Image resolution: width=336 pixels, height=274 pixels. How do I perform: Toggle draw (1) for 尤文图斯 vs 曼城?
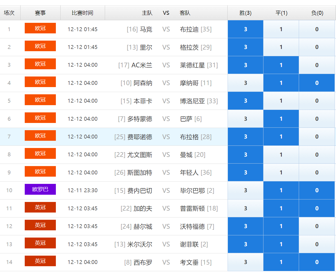pyautogui.click(x=281, y=155)
